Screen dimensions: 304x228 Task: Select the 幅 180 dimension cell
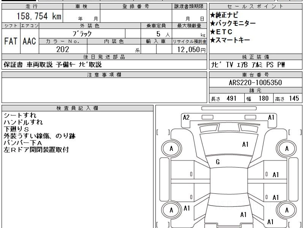(259, 98)
